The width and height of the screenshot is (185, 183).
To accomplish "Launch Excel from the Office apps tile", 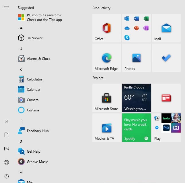I will point(146,19).
